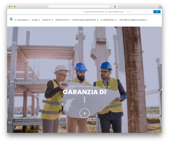169x143 pixels.
Task: Click the round dark icon beside the address bar
Action: click(115, 7)
